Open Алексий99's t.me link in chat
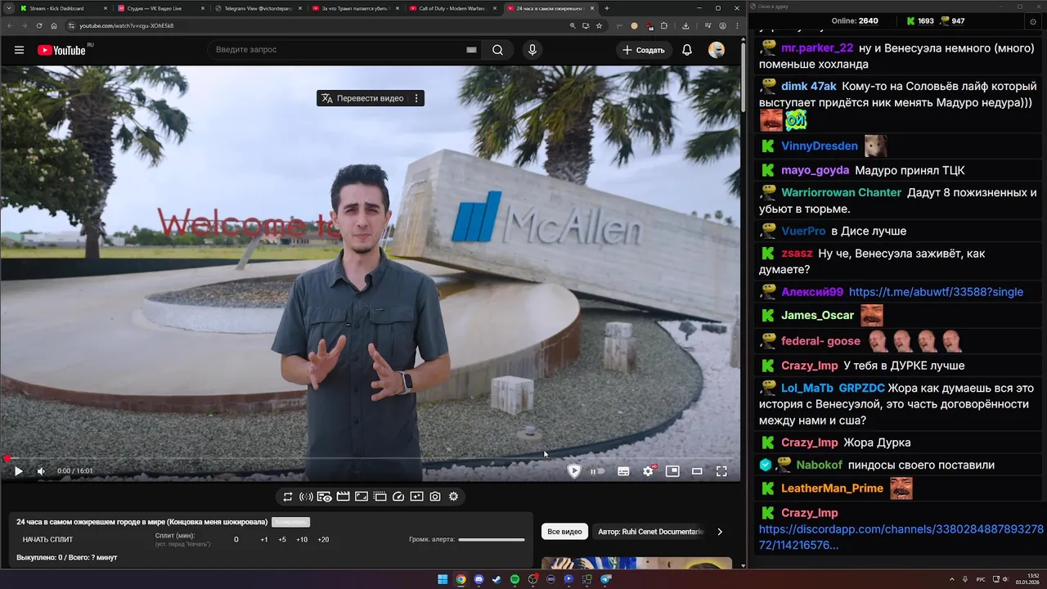This screenshot has width=1047, height=589. coord(936,292)
